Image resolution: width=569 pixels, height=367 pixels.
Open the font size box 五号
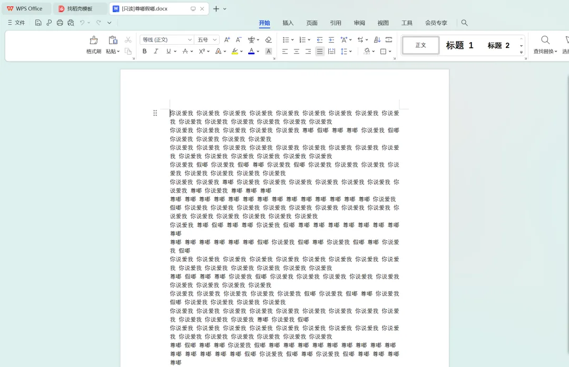pos(207,40)
